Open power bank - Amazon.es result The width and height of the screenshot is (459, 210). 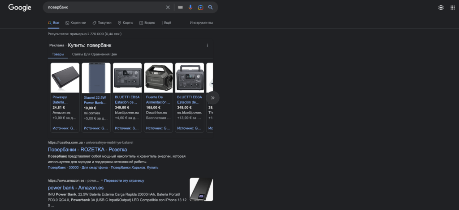[75, 188]
